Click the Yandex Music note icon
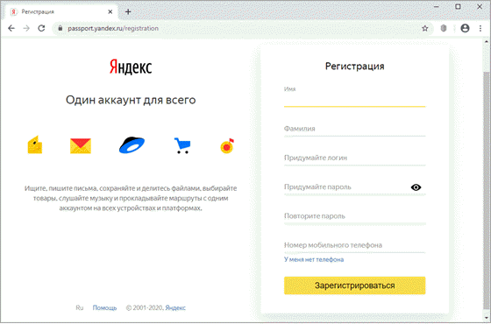The width and height of the screenshot is (491, 324). pyautogui.click(x=227, y=145)
